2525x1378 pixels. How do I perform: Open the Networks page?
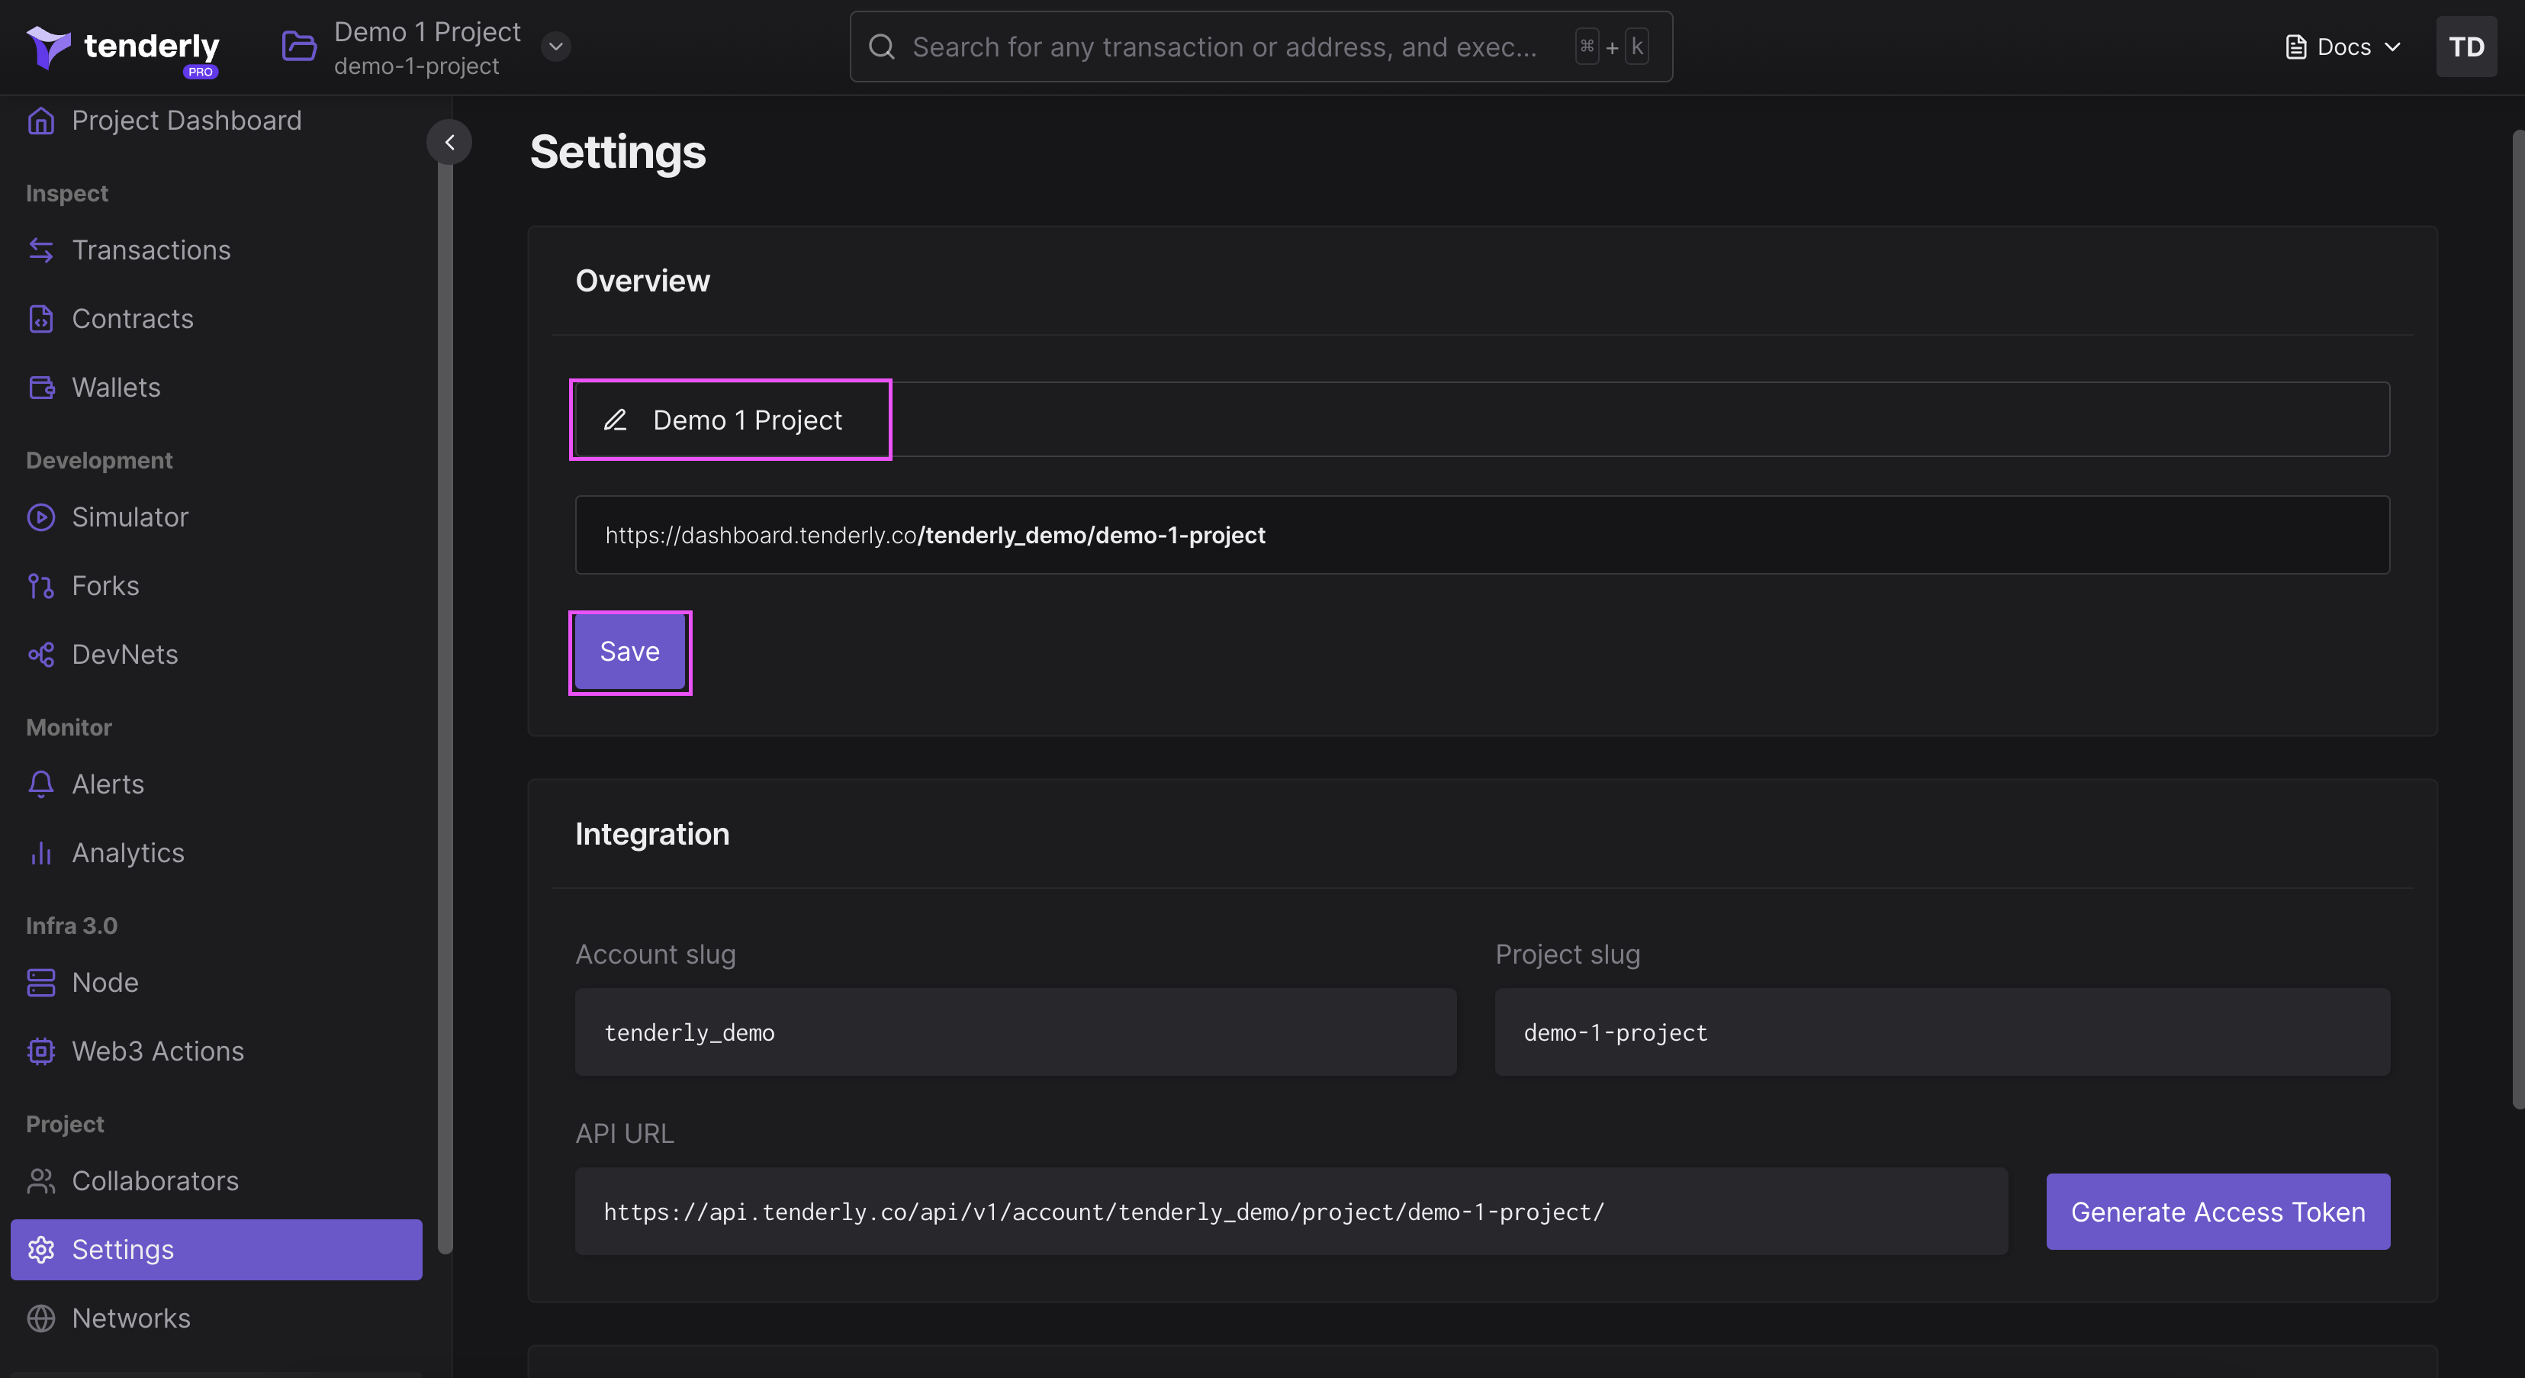pos(131,1318)
